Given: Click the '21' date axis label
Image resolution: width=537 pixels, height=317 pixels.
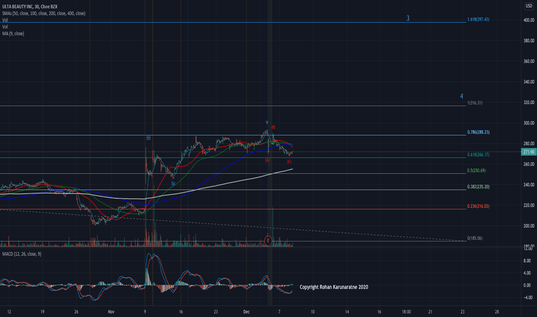Looking at the screenshot, I should (430, 312).
